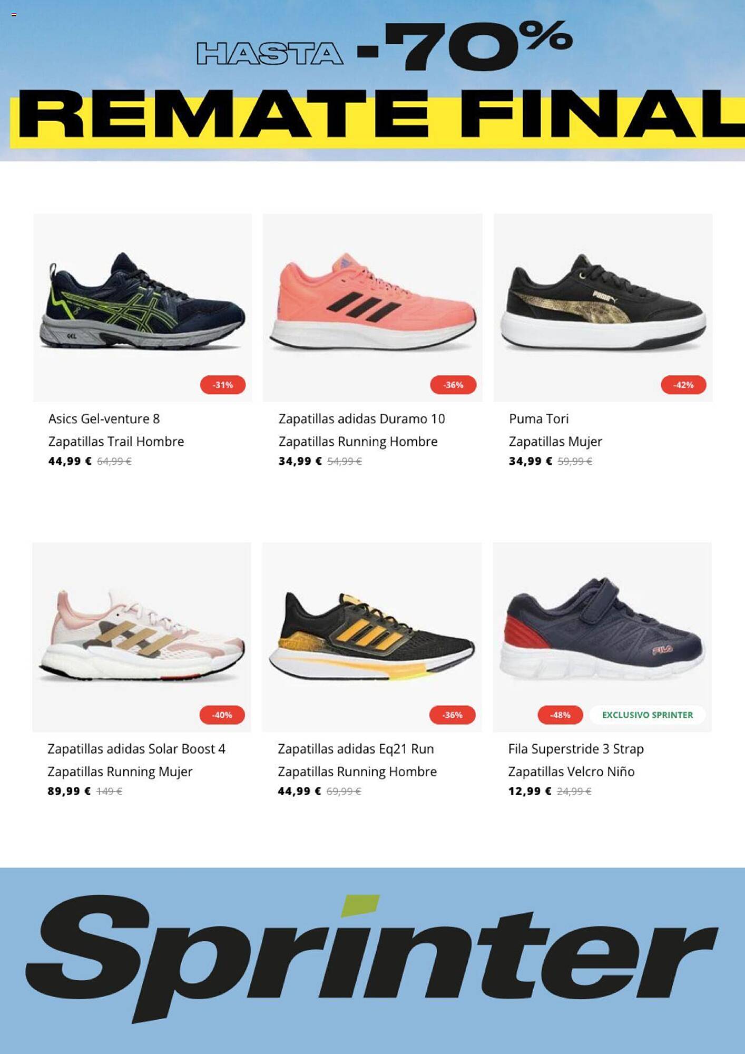Open the adidas Solar Boost 4 shoe image
745x1054 pixels.
pos(142,637)
